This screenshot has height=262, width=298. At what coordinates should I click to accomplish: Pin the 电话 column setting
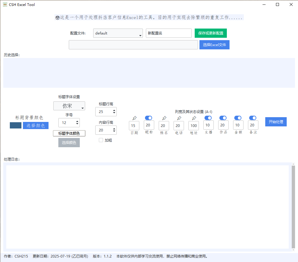[179, 118]
